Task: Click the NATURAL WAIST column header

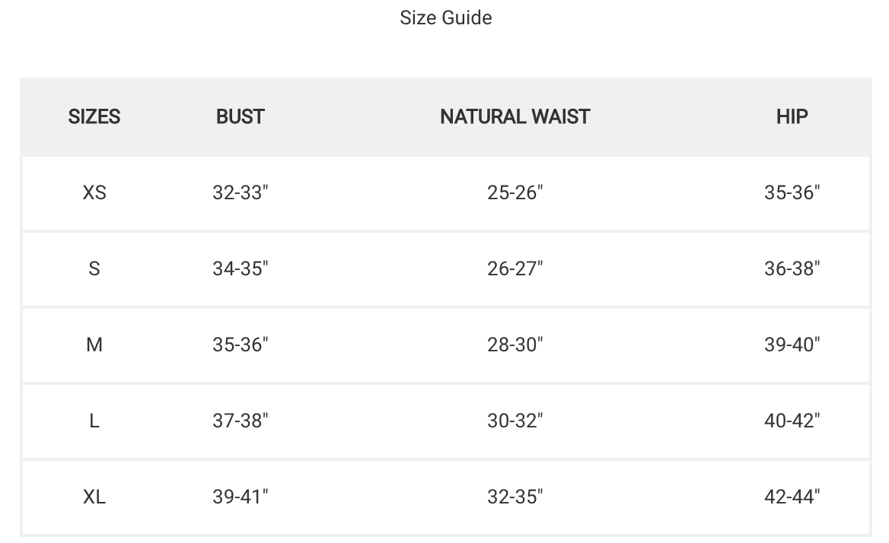Action: pyautogui.click(x=515, y=116)
